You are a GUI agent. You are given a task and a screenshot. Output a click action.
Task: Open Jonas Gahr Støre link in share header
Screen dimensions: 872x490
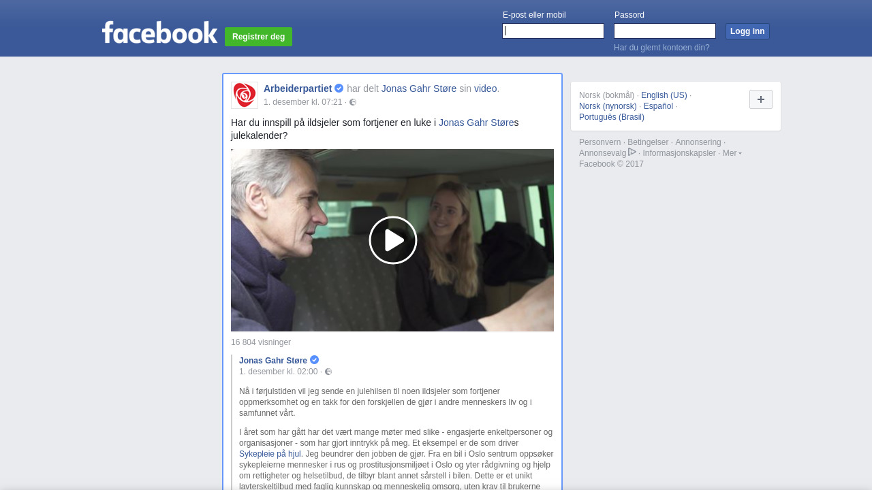419,88
